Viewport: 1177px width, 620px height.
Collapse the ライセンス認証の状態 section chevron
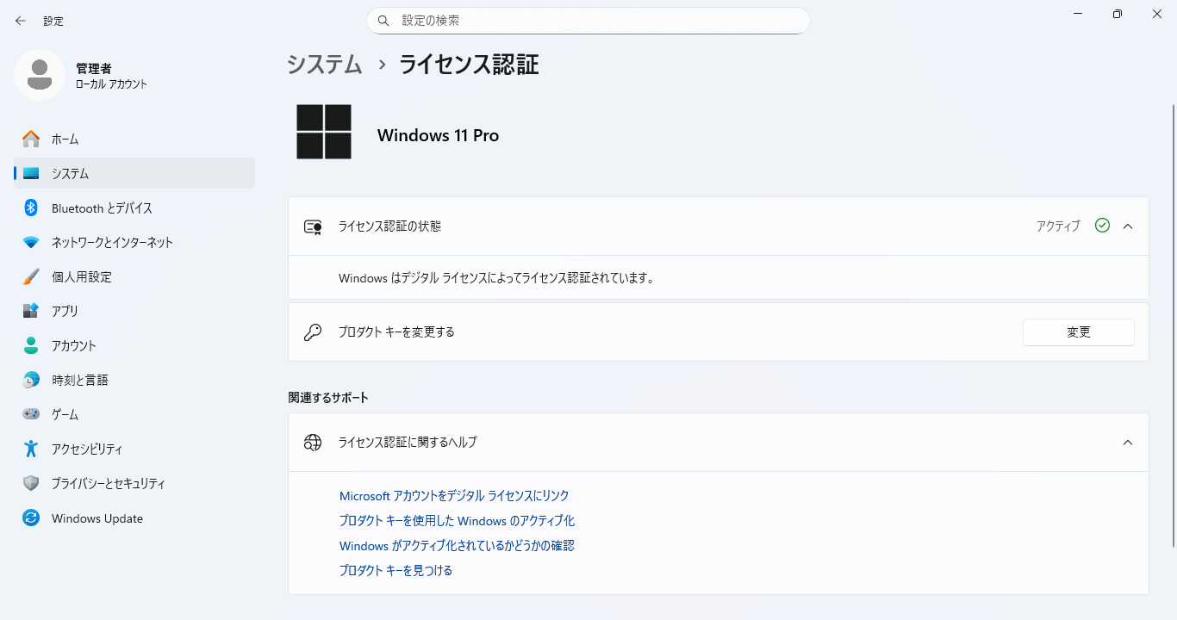click(1128, 226)
